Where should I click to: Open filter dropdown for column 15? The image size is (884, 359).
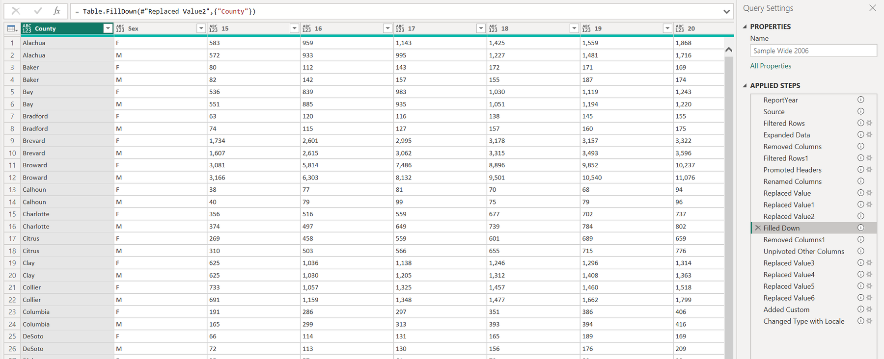point(294,28)
